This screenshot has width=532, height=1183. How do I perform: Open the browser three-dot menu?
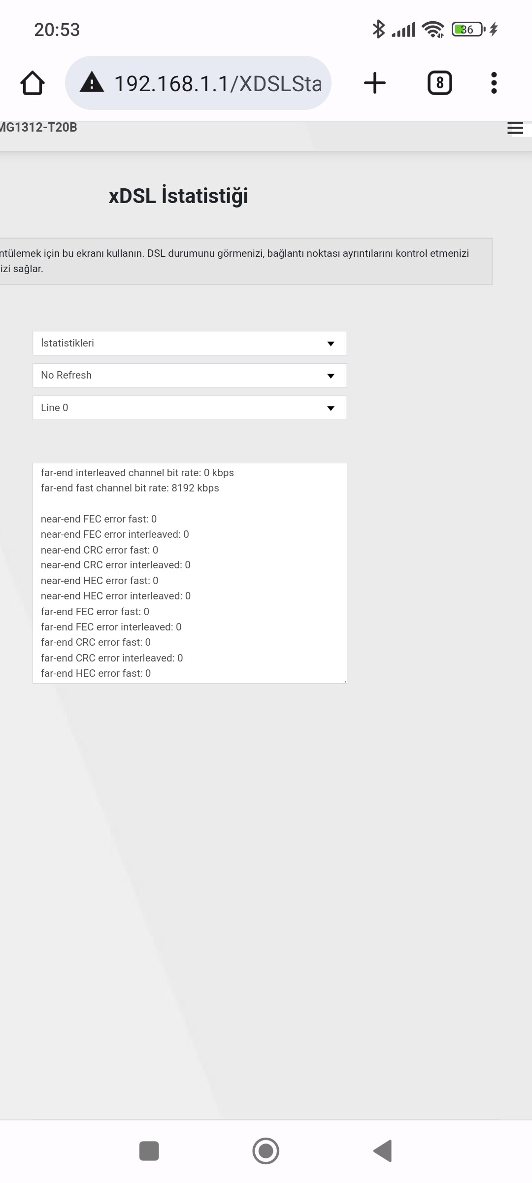tap(494, 83)
